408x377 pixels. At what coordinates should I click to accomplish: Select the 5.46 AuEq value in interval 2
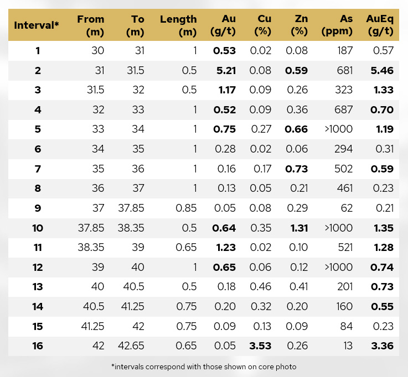380,71
